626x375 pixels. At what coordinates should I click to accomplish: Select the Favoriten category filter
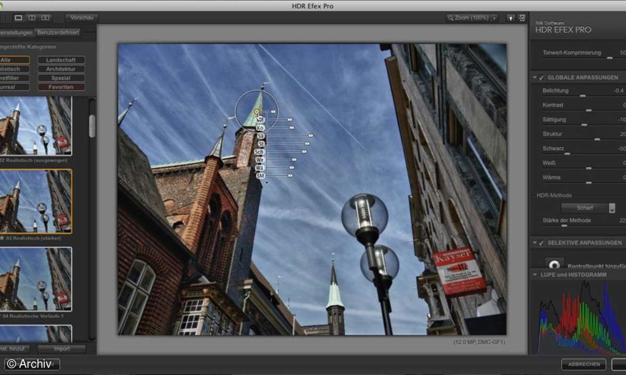pyautogui.click(x=61, y=87)
